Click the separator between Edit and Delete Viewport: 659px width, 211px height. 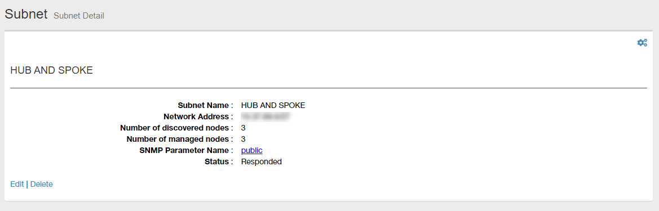click(27, 184)
